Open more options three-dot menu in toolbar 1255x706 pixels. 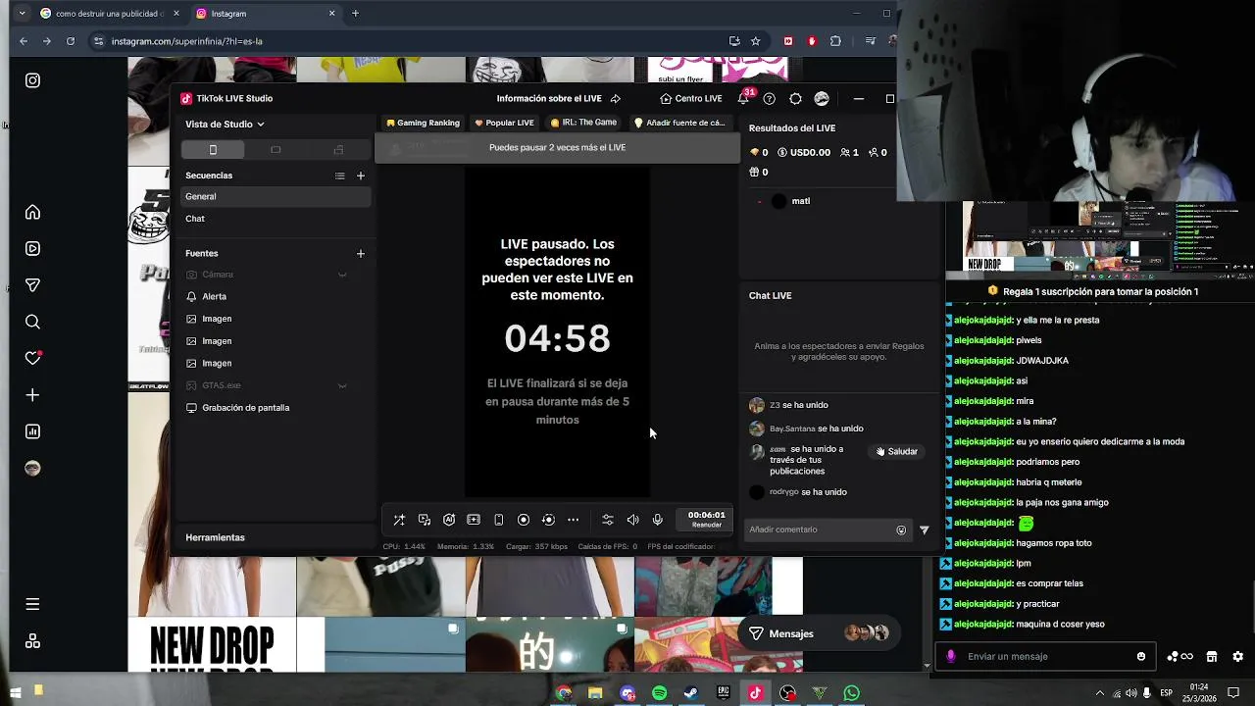573,520
